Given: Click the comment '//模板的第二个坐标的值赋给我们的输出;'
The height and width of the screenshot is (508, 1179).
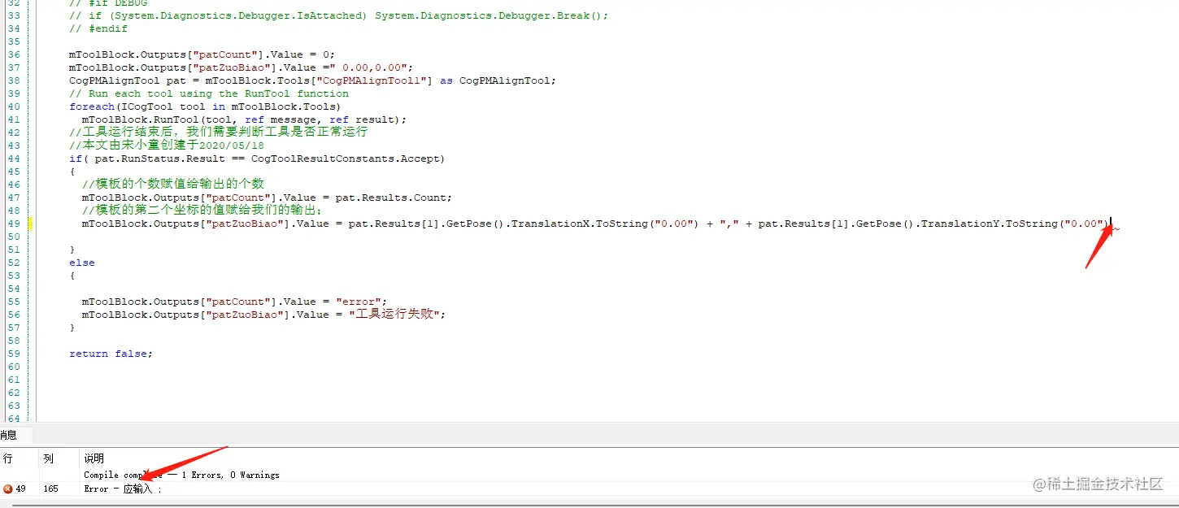Looking at the screenshot, I should (x=202, y=210).
